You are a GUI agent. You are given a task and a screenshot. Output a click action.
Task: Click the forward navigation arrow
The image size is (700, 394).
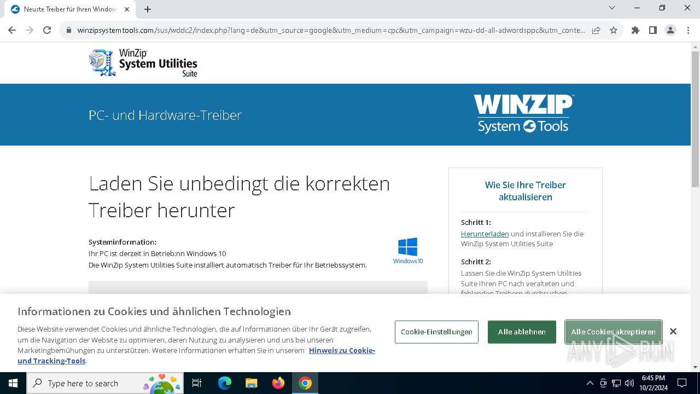[x=30, y=30]
